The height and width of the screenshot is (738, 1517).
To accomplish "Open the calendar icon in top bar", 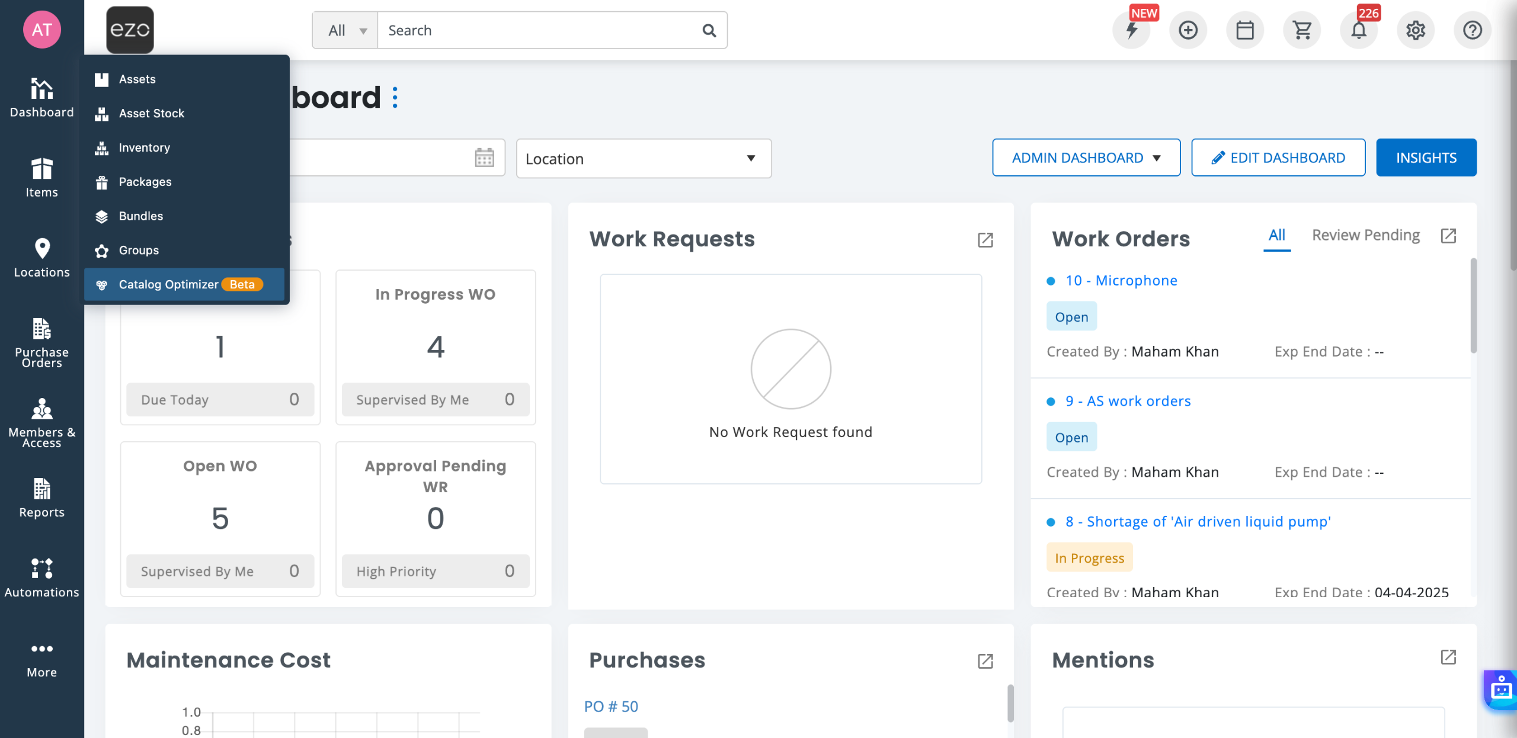I will click(x=1245, y=30).
